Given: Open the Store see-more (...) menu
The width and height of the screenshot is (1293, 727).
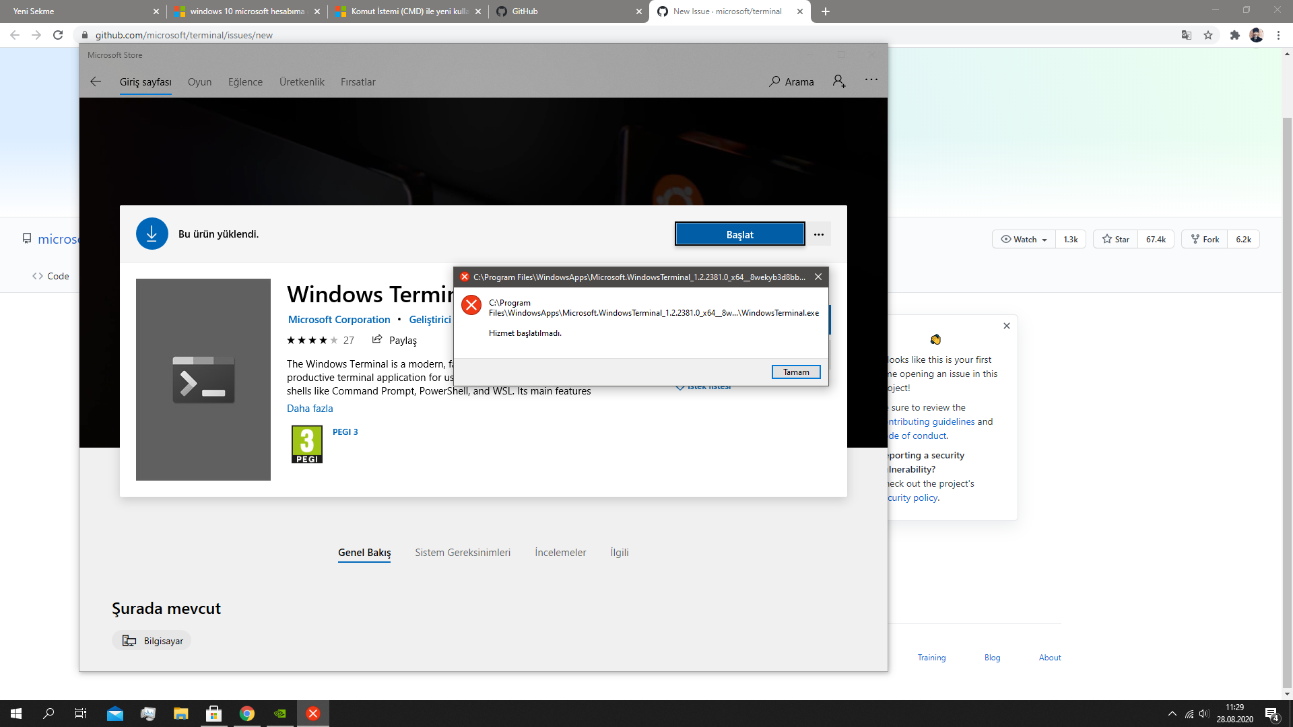Looking at the screenshot, I should click(819, 234).
